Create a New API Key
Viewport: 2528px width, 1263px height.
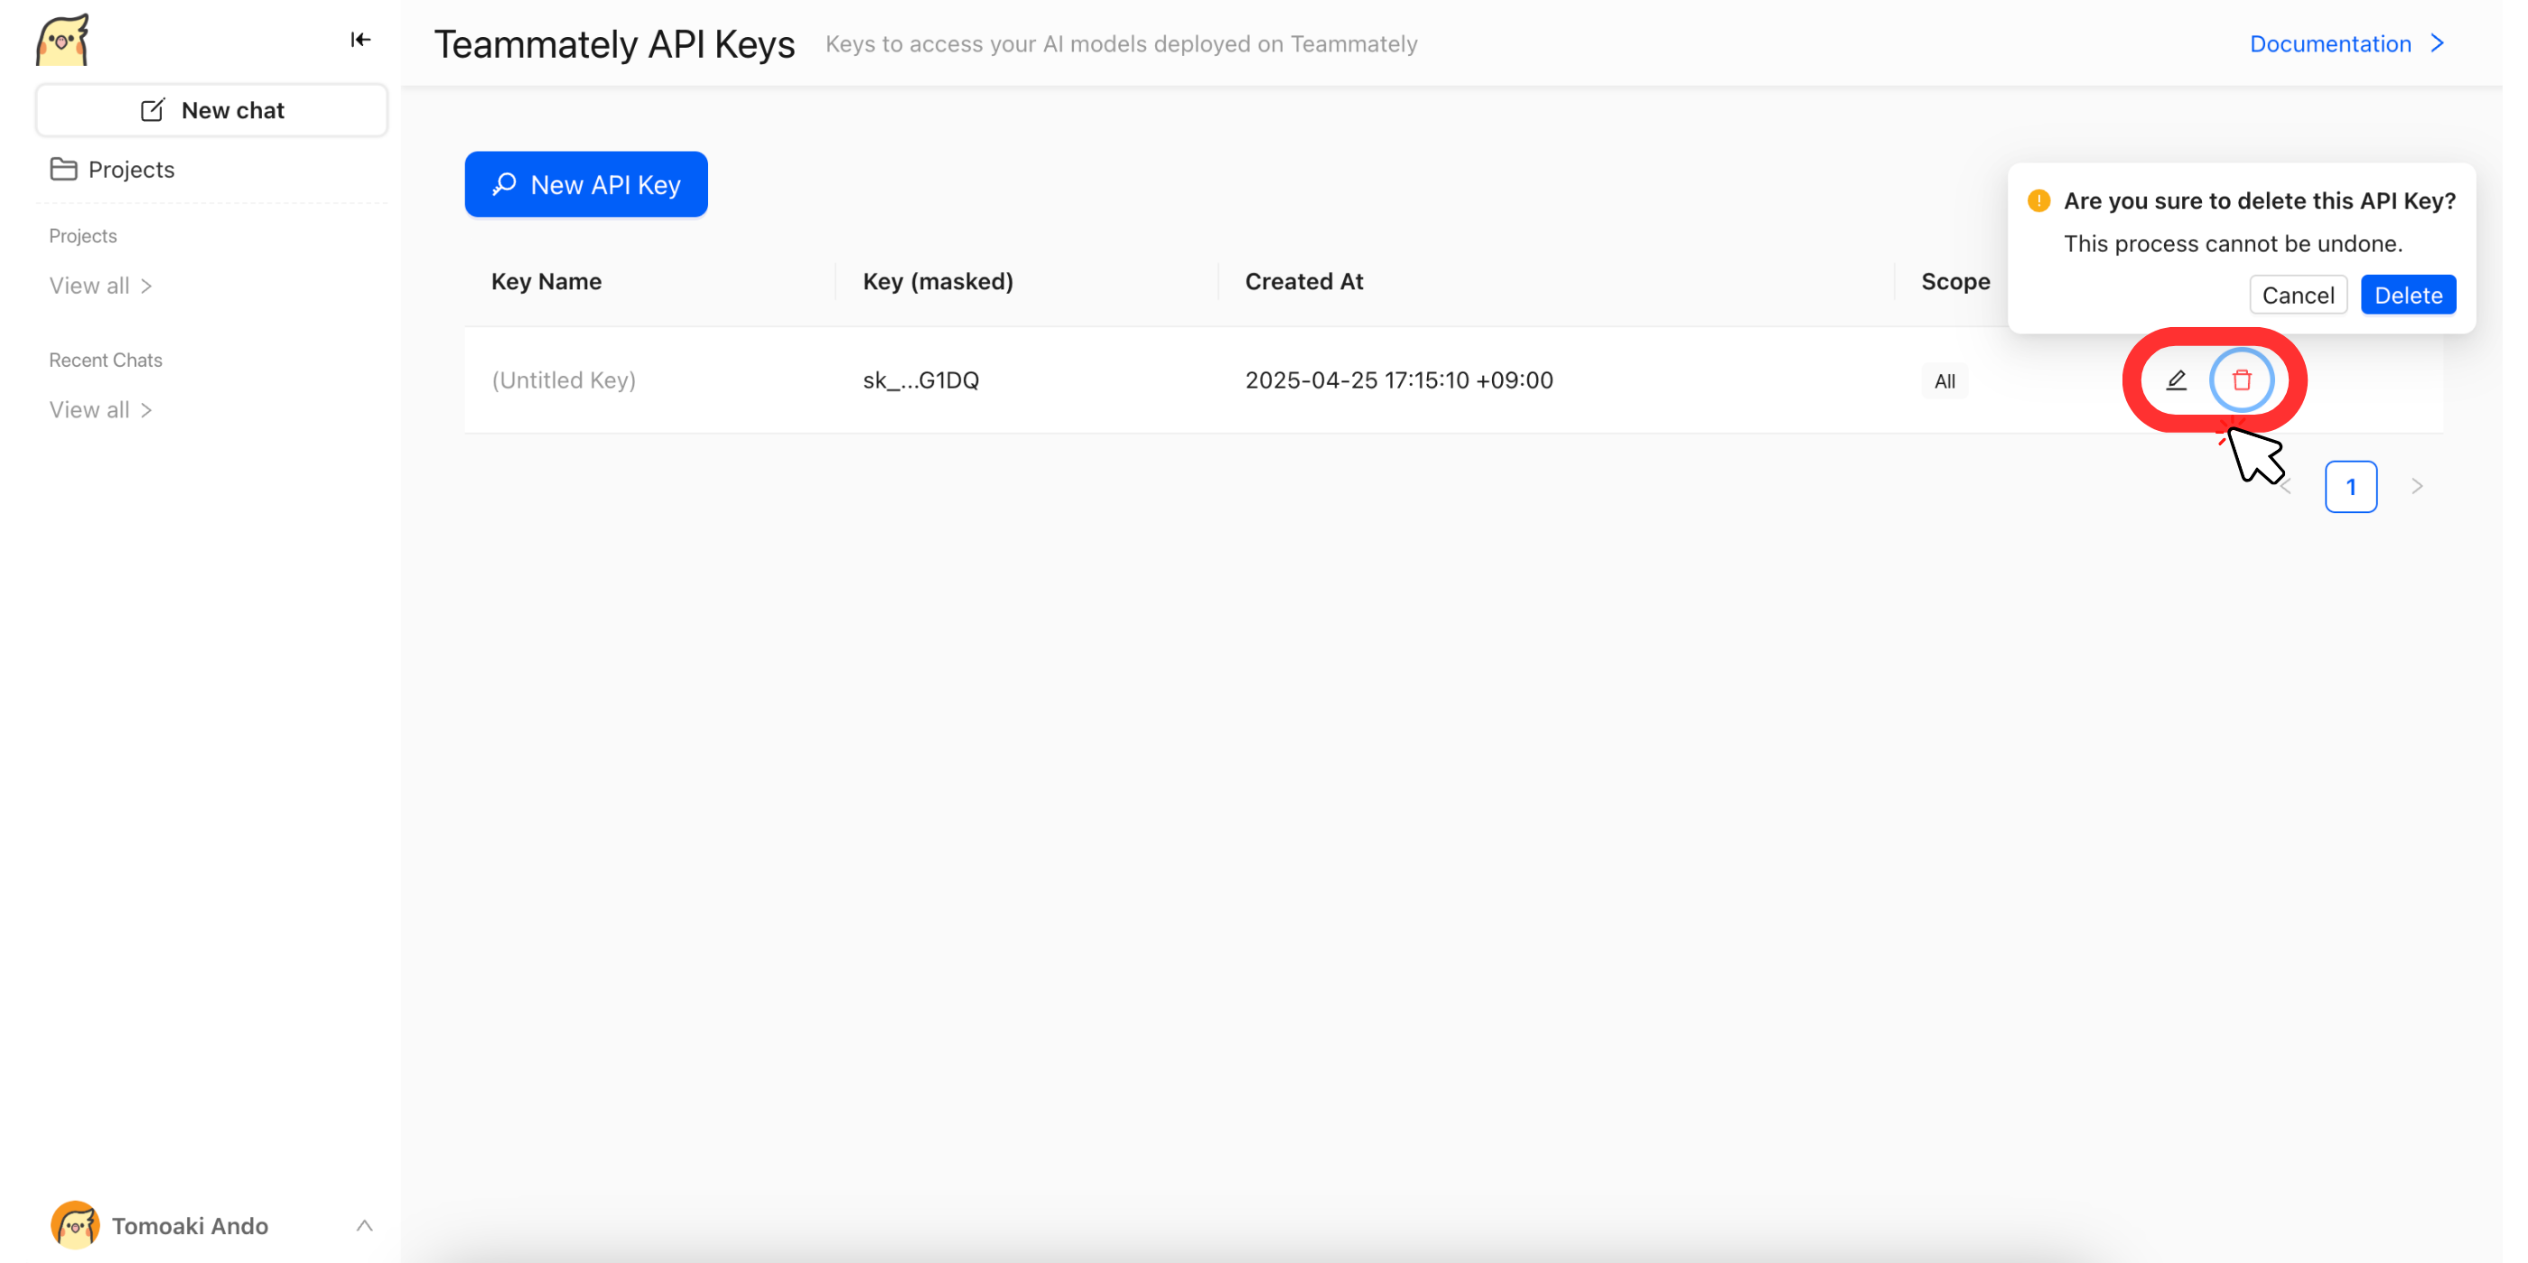586,184
